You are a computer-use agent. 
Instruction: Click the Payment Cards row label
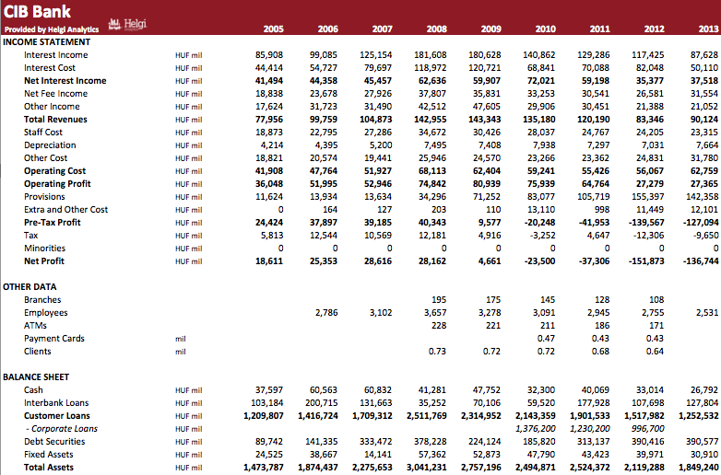(53, 338)
